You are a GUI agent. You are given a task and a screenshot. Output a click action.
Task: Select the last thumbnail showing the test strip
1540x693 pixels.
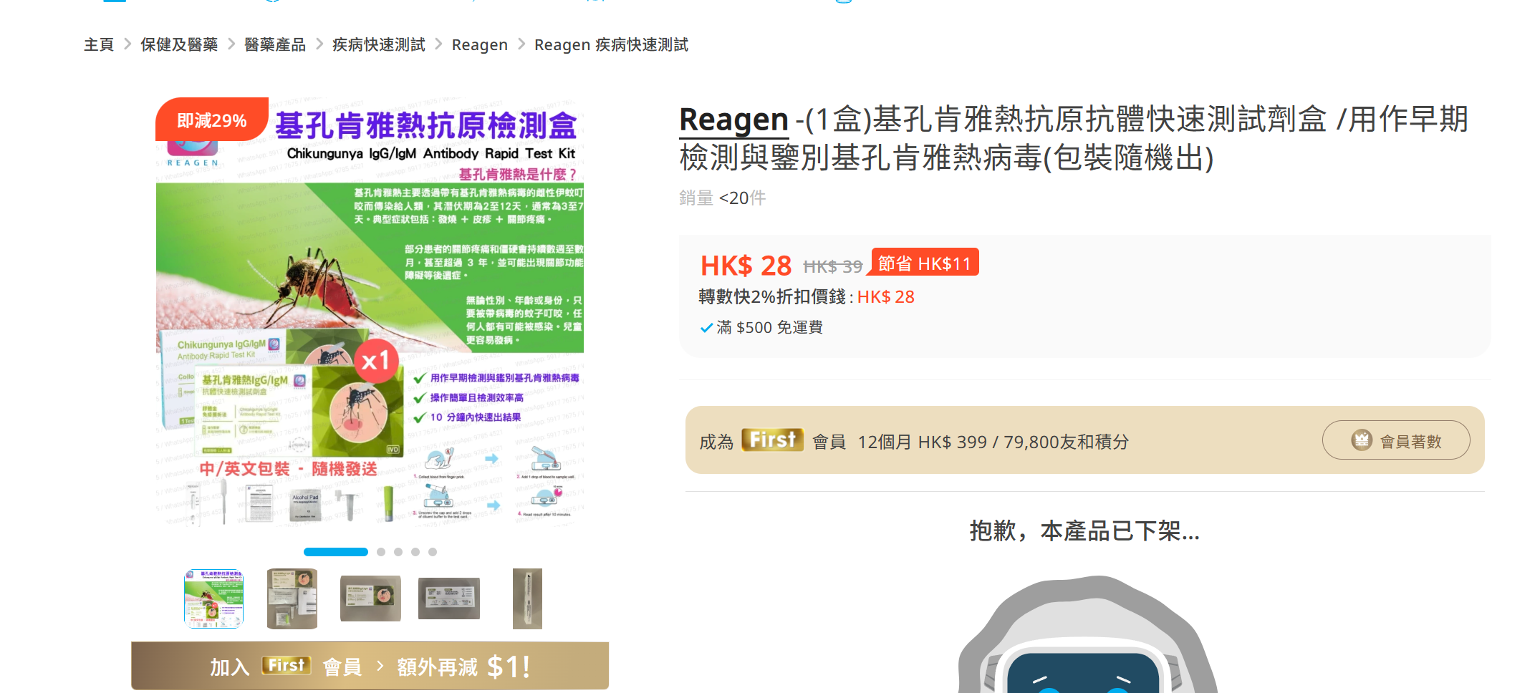527,598
